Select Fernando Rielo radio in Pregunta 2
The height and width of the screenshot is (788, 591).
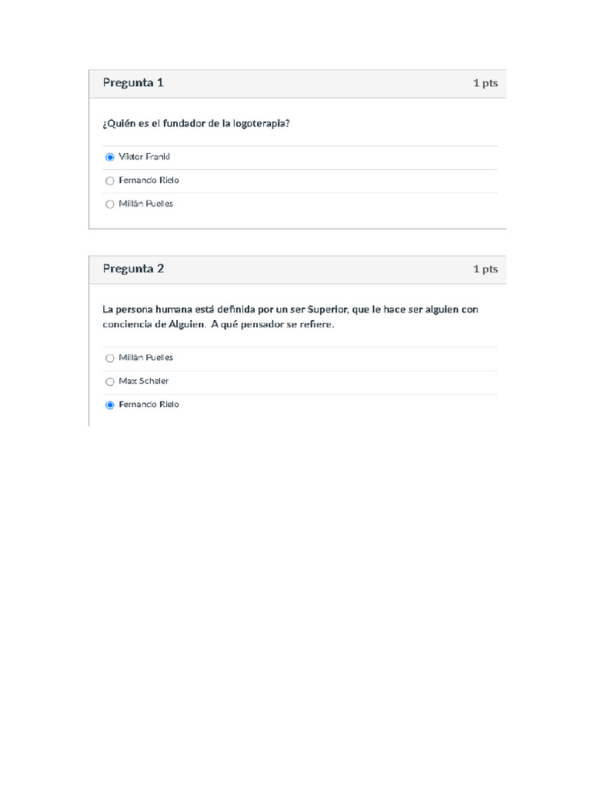[109, 405]
